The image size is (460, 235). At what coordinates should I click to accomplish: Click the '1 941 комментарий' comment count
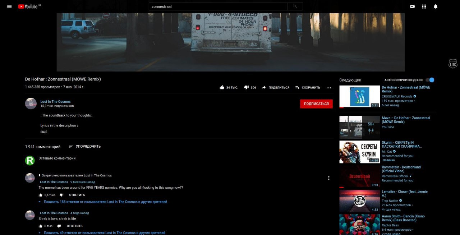click(43, 147)
